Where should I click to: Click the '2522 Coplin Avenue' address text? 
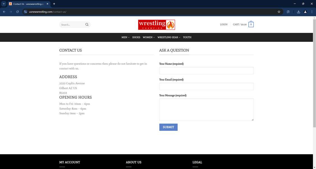(x=72, y=83)
